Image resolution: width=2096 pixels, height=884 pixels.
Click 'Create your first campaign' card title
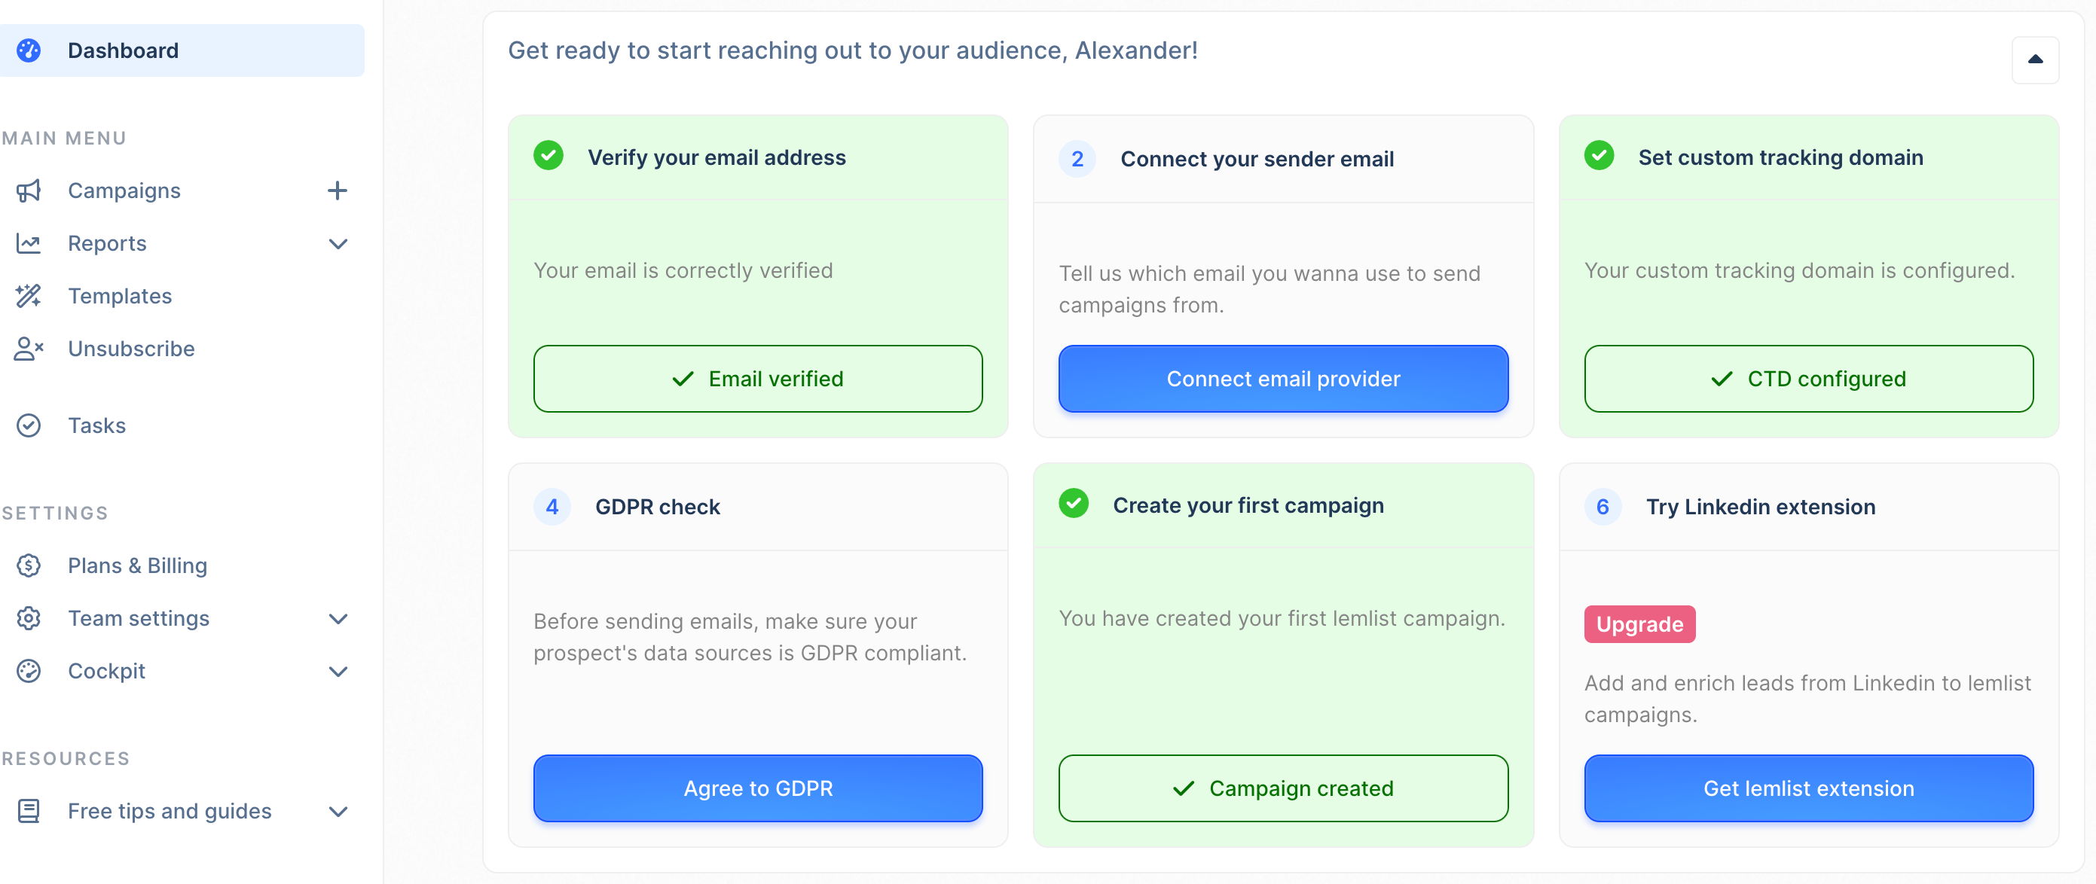pos(1248,506)
